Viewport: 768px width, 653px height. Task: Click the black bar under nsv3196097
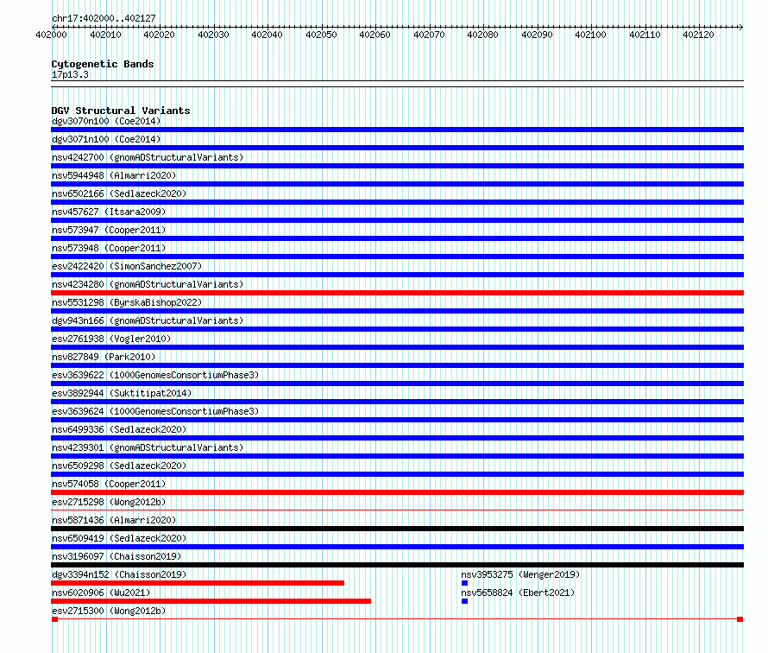tap(397, 565)
